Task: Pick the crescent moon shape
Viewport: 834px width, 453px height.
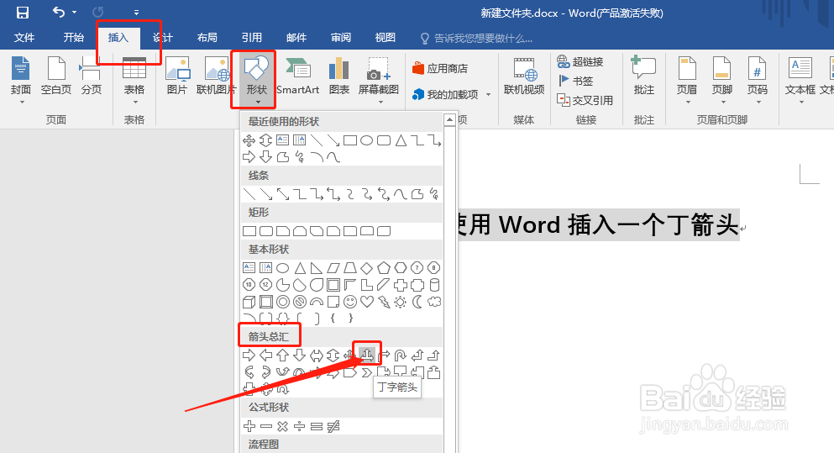Action: 417,302
